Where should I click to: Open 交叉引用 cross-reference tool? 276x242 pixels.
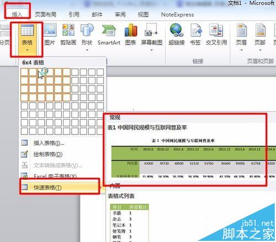[216, 35]
